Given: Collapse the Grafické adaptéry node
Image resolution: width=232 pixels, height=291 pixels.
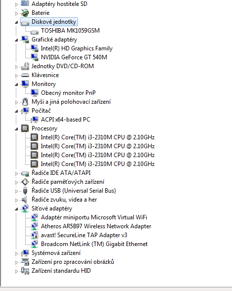Looking at the screenshot, I should (16, 40).
